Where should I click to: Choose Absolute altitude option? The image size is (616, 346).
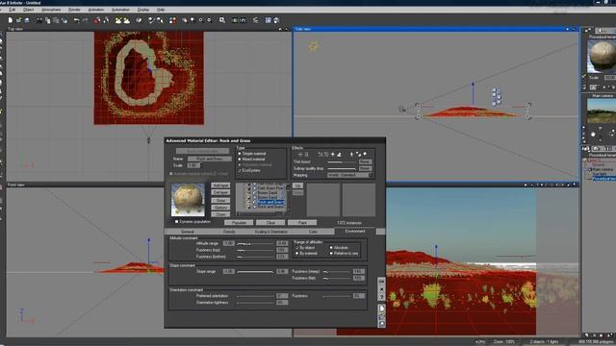coord(331,248)
